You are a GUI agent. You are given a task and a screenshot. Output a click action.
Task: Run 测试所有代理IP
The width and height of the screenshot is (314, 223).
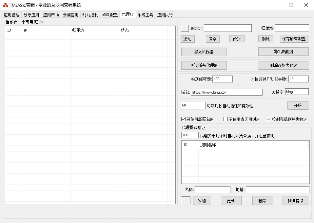pos(204,65)
